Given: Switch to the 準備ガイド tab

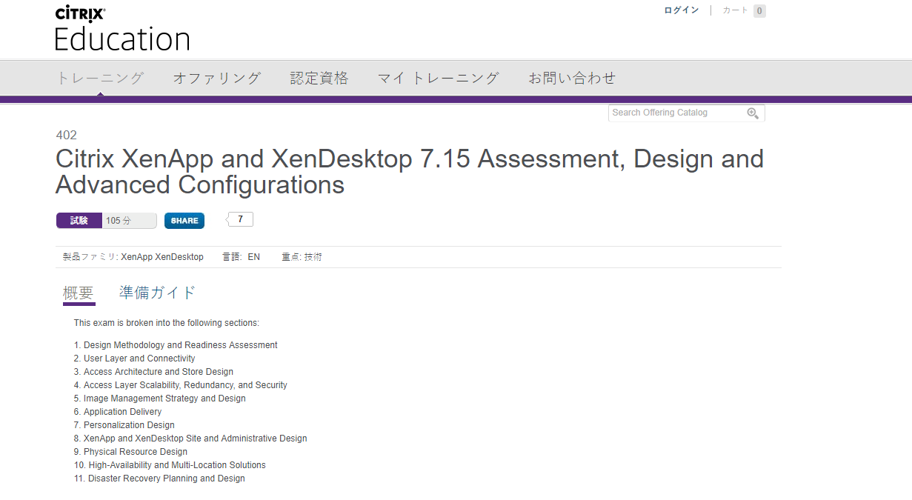Looking at the screenshot, I should (x=157, y=293).
